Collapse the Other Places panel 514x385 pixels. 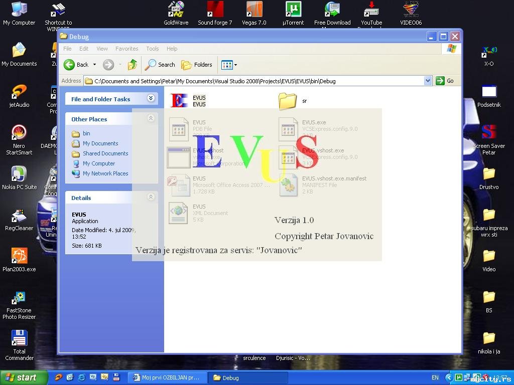(x=151, y=118)
